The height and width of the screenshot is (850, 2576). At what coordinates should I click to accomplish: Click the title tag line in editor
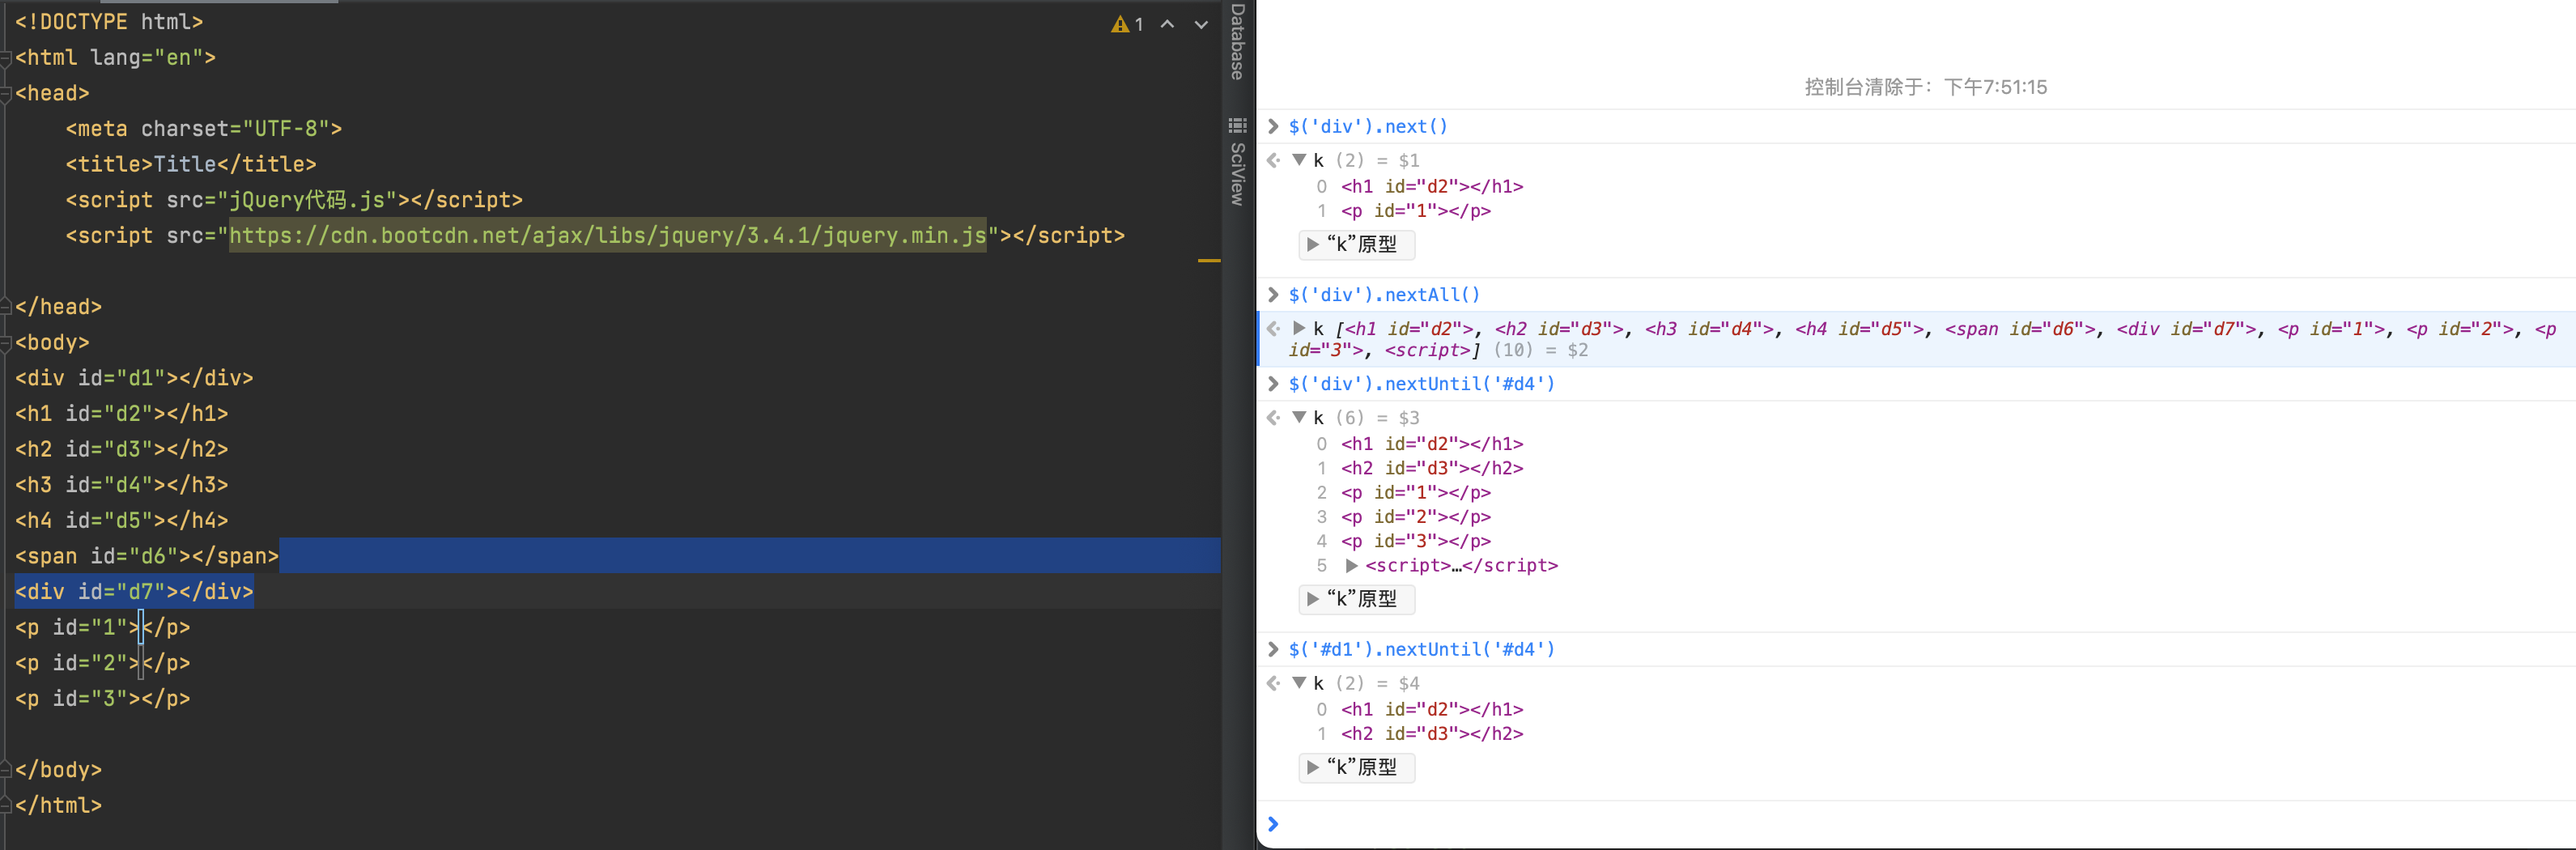pos(191,164)
